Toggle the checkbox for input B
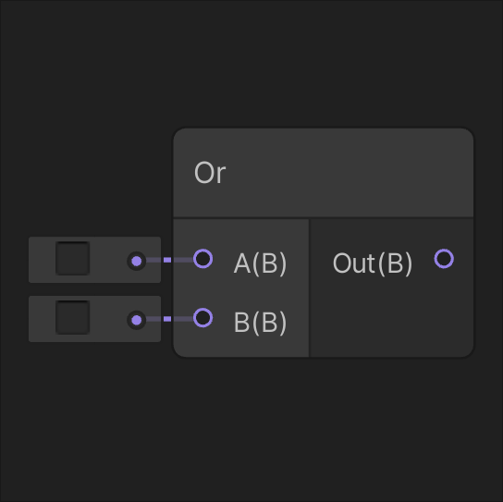Image resolution: width=503 pixels, height=502 pixels. (x=72, y=317)
